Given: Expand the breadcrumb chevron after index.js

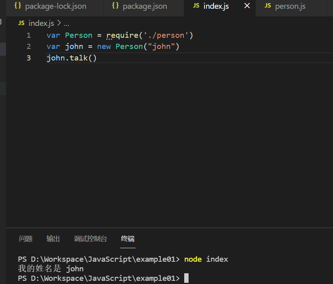Looking at the screenshot, I should click(x=59, y=23).
